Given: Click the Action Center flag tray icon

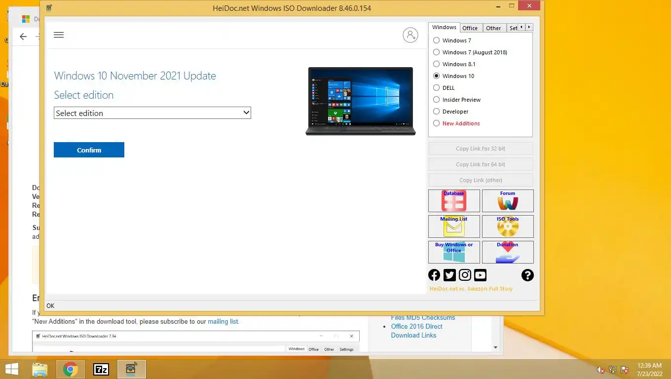Looking at the screenshot, I should tap(625, 370).
